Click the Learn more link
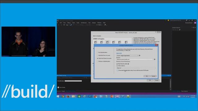This screenshot has height=111, width=198. 119,53
